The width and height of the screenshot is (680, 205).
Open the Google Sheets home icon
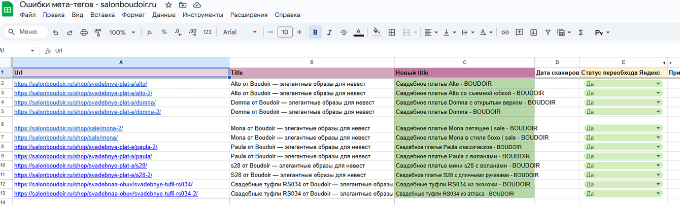tap(8, 10)
